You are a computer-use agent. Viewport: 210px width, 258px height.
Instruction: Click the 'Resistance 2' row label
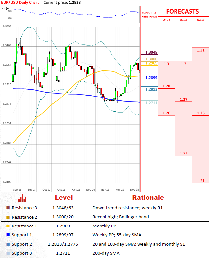click(x=24, y=217)
